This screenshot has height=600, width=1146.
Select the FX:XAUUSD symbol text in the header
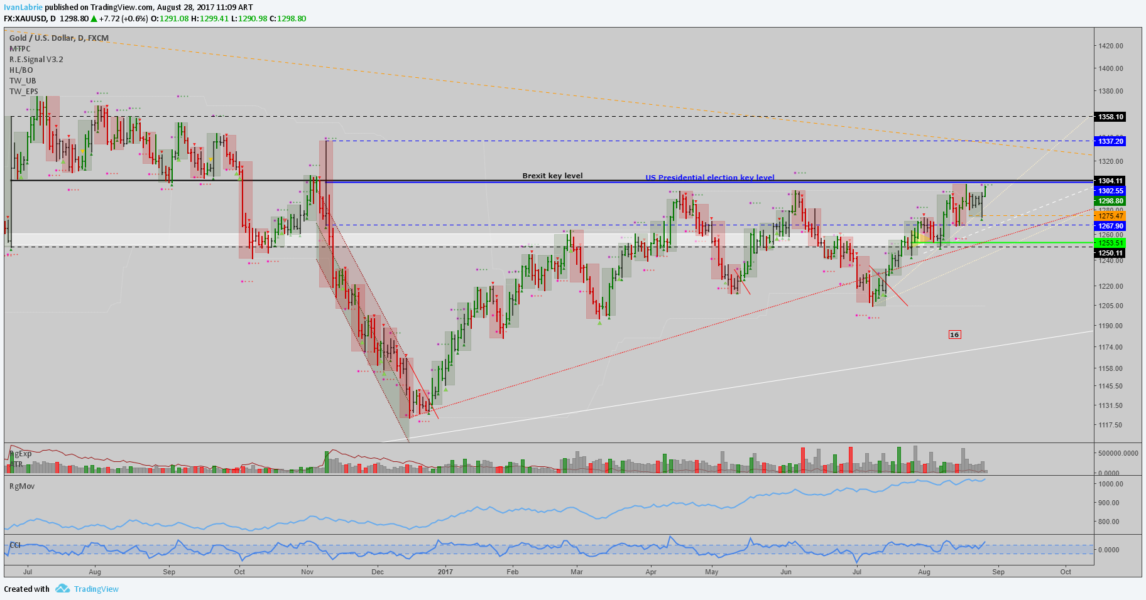25,19
